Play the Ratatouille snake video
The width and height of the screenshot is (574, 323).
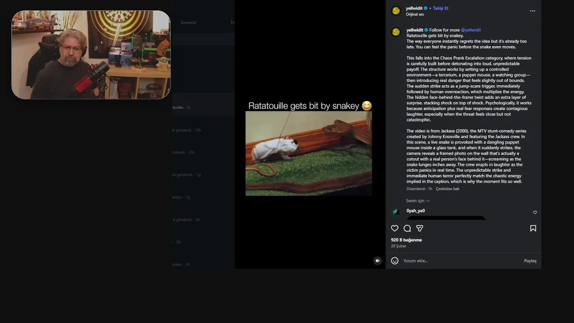coord(309,153)
